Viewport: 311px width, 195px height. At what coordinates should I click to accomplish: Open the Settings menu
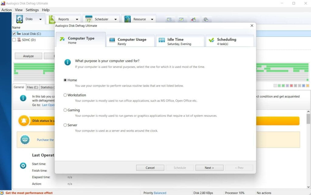pyautogui.click(x=32, y=10)
